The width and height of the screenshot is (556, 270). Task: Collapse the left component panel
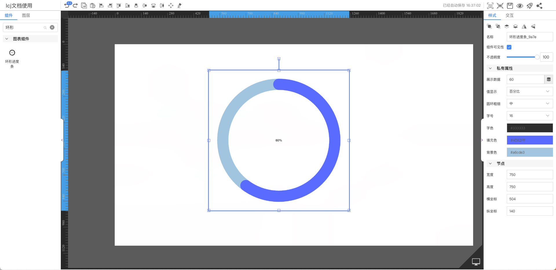(x=62, y=140)
